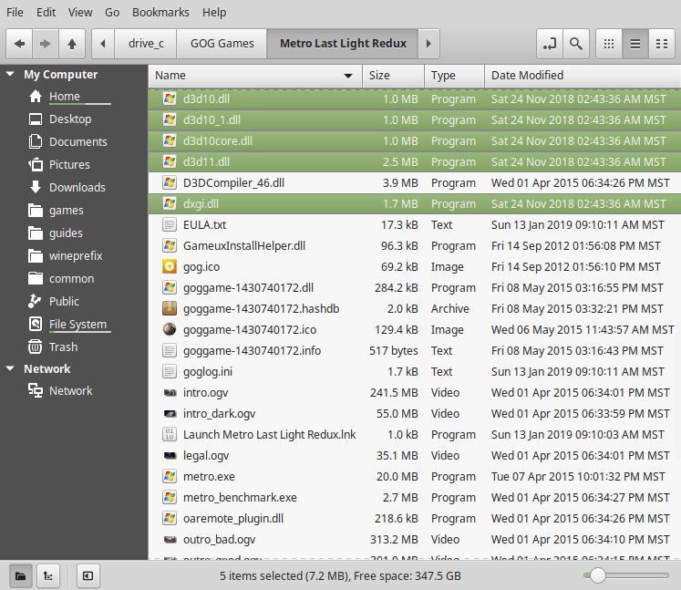Click the Name column sort arrow
The image size is (681, 590).
coord(348,76)
